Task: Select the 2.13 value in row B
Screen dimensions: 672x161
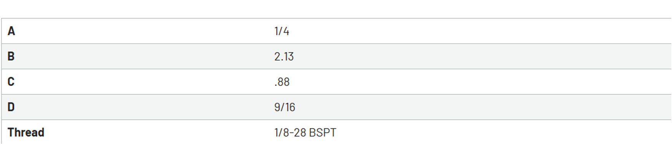Action: (x=284, y=56)
